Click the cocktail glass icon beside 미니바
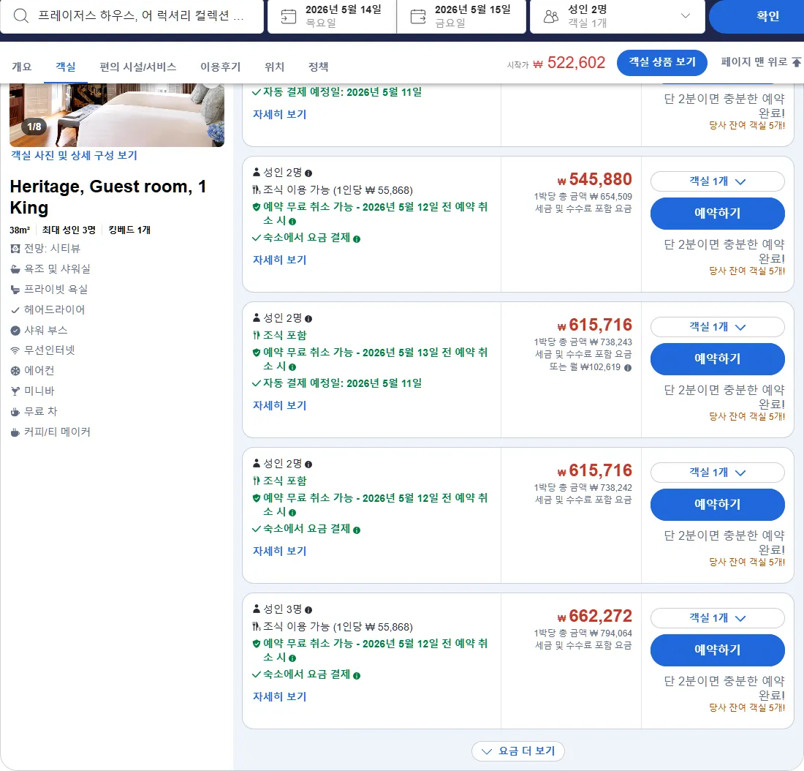This screenshot has height=771, width=804. click(x=15, y=391)
